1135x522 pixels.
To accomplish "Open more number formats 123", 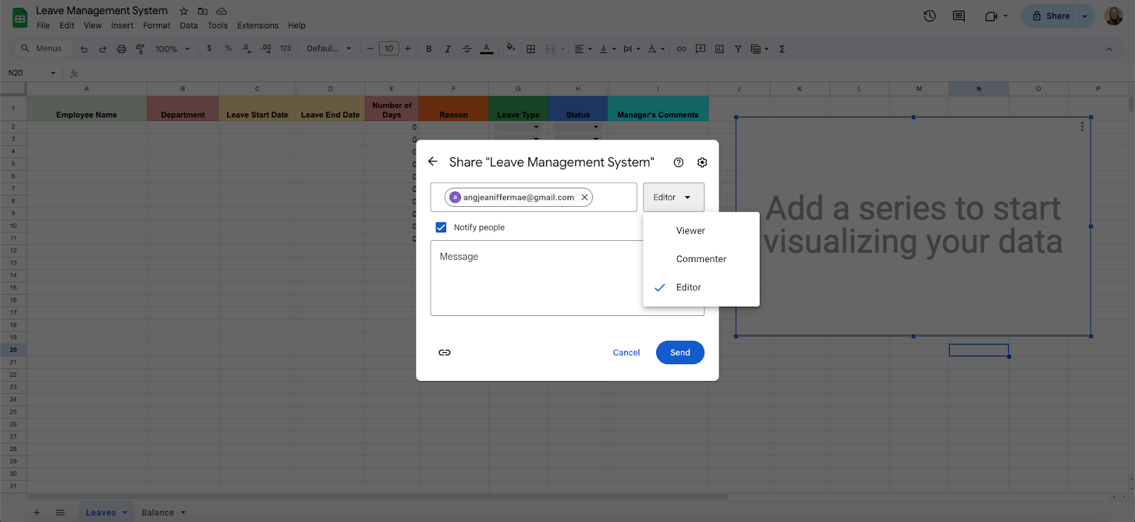I will 285,49.
